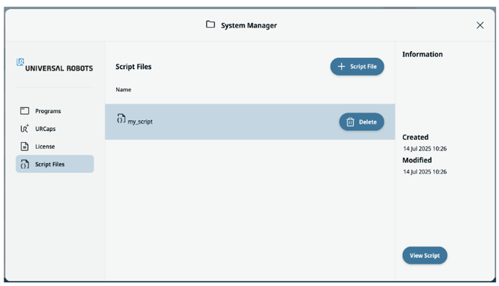This screenshot has height=286, width=499.
Task: Close the System Manager dialog
Action: coord(480,26)
